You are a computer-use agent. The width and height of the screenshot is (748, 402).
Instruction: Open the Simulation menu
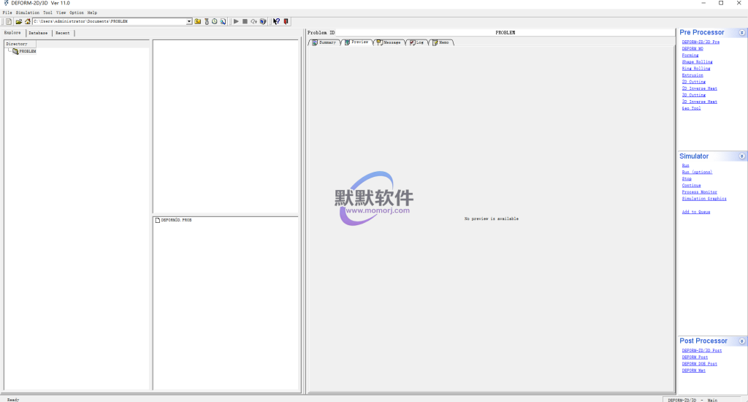28,12
